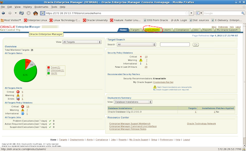
Task: Click the security padlock icon in status bar
Action: (244, 149)
